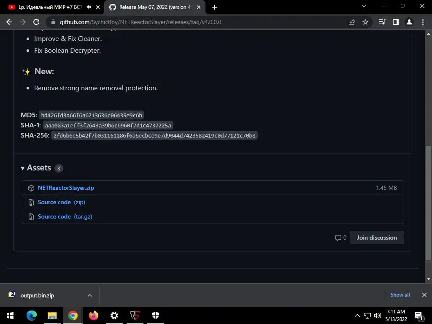Viewport: 432px width, 324px height.
Task: Open Settings gear in the taskbar
Action: click(x=114, y=316)
